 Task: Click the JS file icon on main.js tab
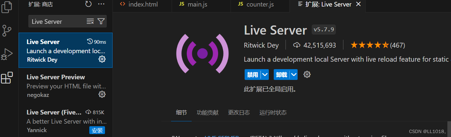click(x=182, y=4)
